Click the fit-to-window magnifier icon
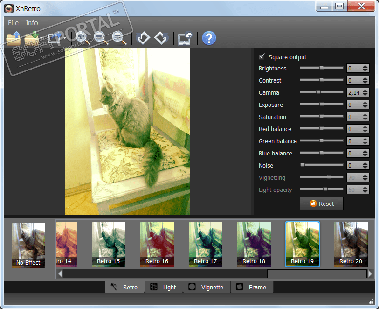This screenshot has height=309, width=379. (x=119, y=38)
